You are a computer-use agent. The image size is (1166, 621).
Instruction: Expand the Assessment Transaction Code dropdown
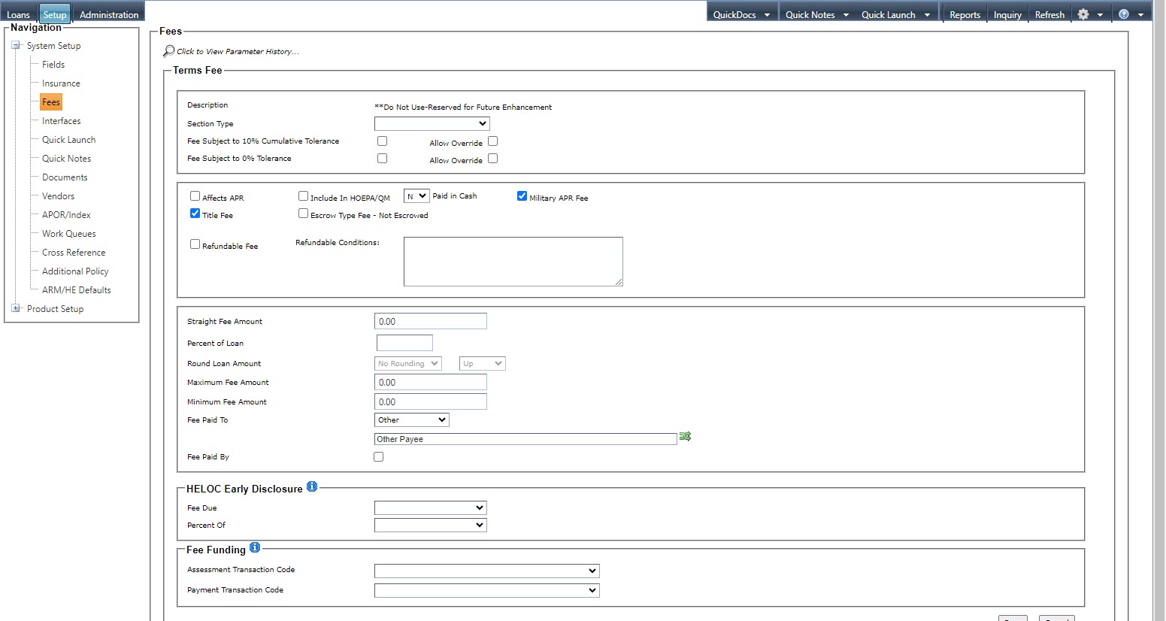tap(486, 571)
